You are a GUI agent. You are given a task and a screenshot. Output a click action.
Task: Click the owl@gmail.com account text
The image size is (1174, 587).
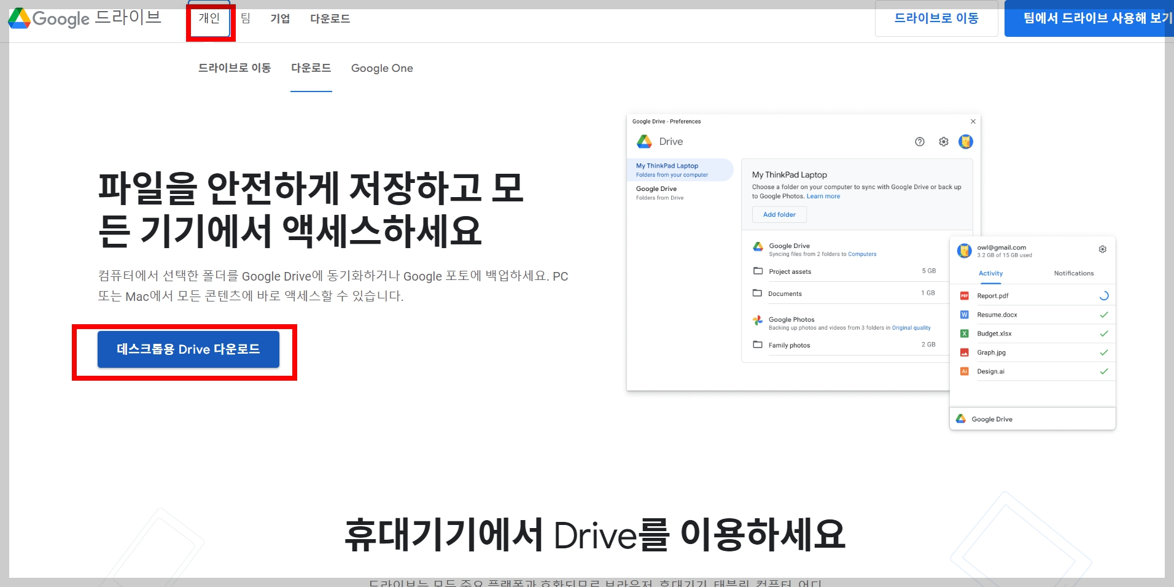pyautogui.click(x=1001, y=247)
